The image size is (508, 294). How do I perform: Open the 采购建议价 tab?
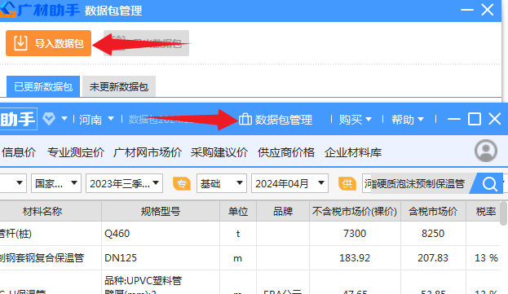click(219, 152)
